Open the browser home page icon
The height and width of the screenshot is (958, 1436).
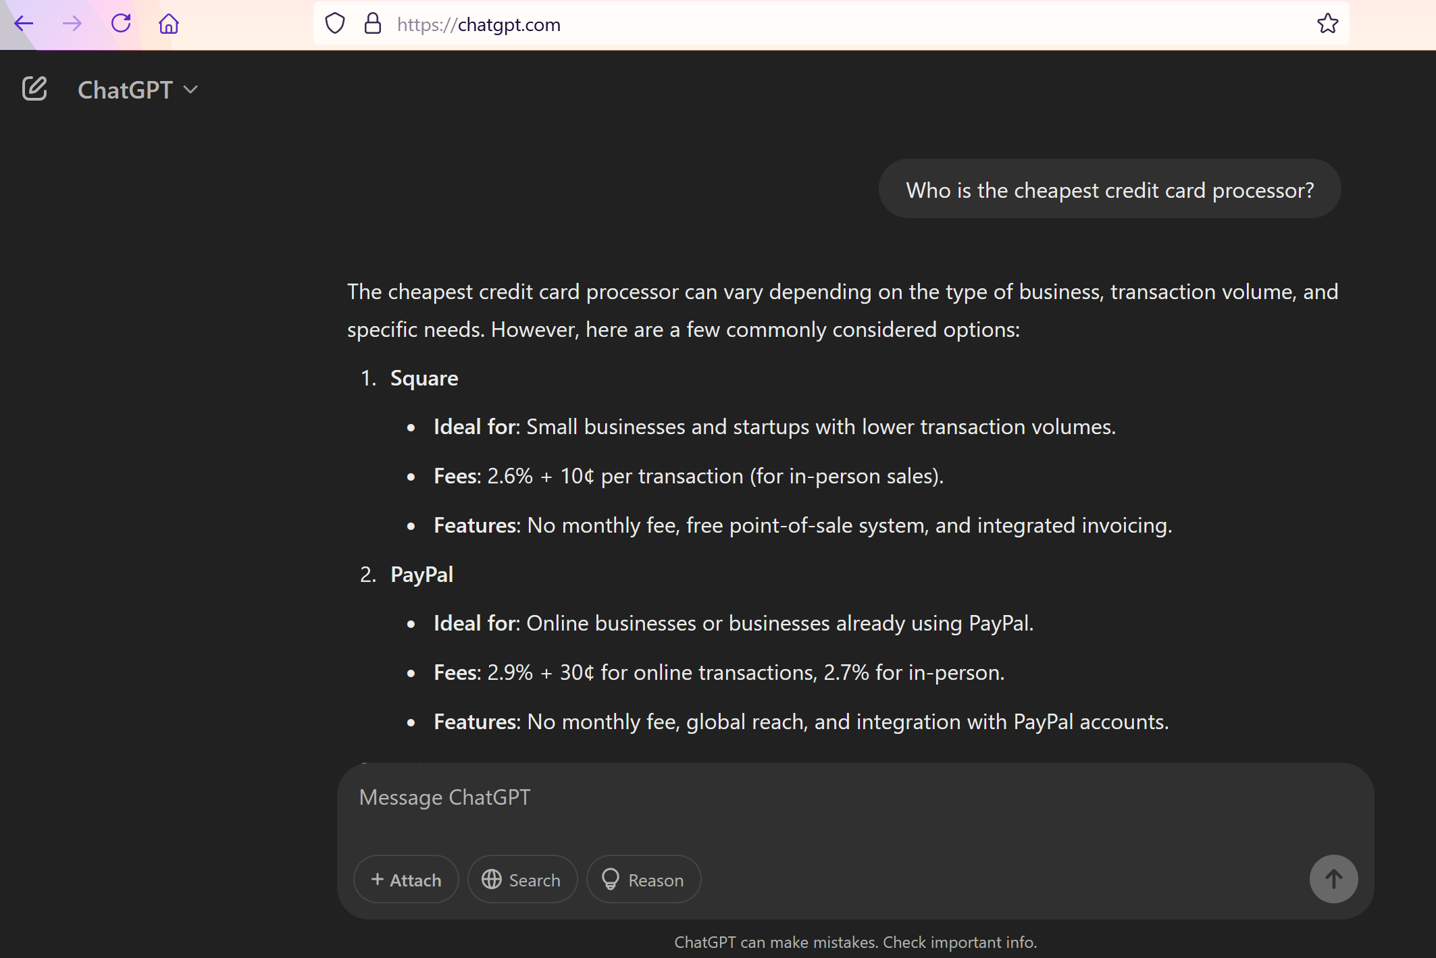[169, 24]
